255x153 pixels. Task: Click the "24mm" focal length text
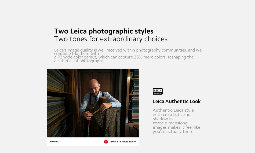click(113, 142)
